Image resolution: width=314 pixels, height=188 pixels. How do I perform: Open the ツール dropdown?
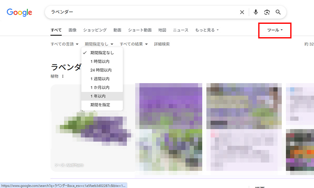(x=275, y=30)
